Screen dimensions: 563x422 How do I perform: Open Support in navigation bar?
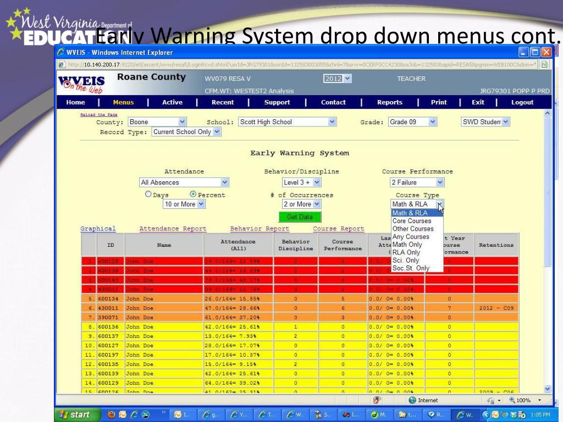click(x=277, y=102)
